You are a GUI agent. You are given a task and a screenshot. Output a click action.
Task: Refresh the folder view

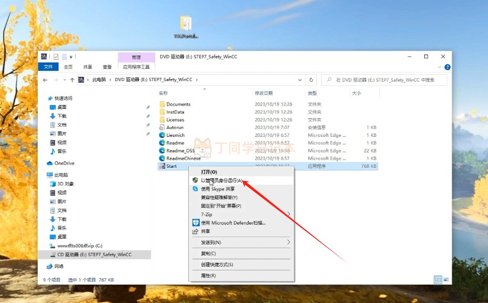pyautogui.click(x=311, y=80)
